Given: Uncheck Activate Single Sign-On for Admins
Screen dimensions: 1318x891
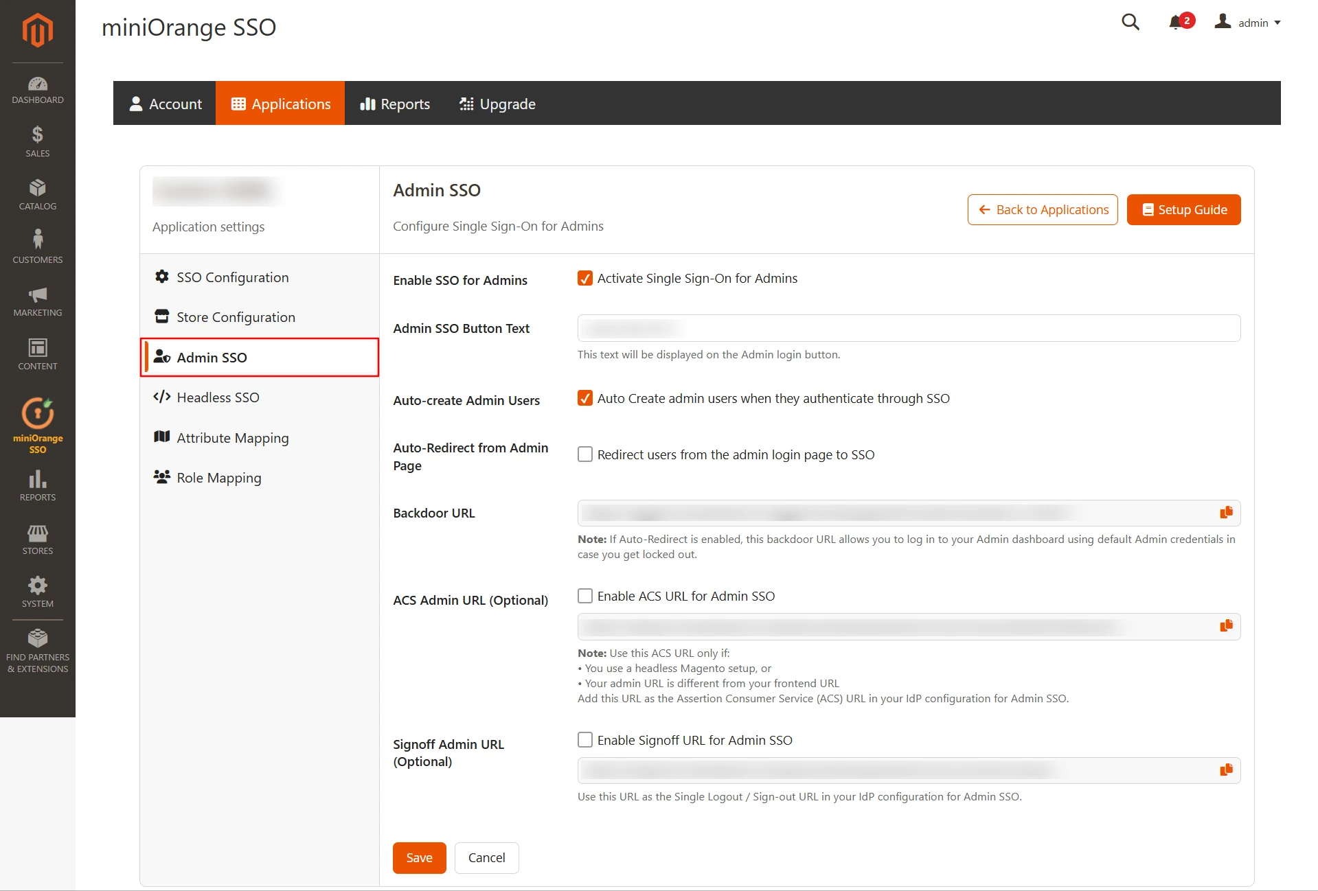Looking at the screenshot, I should pyautogui.click(x=585, y=278).
